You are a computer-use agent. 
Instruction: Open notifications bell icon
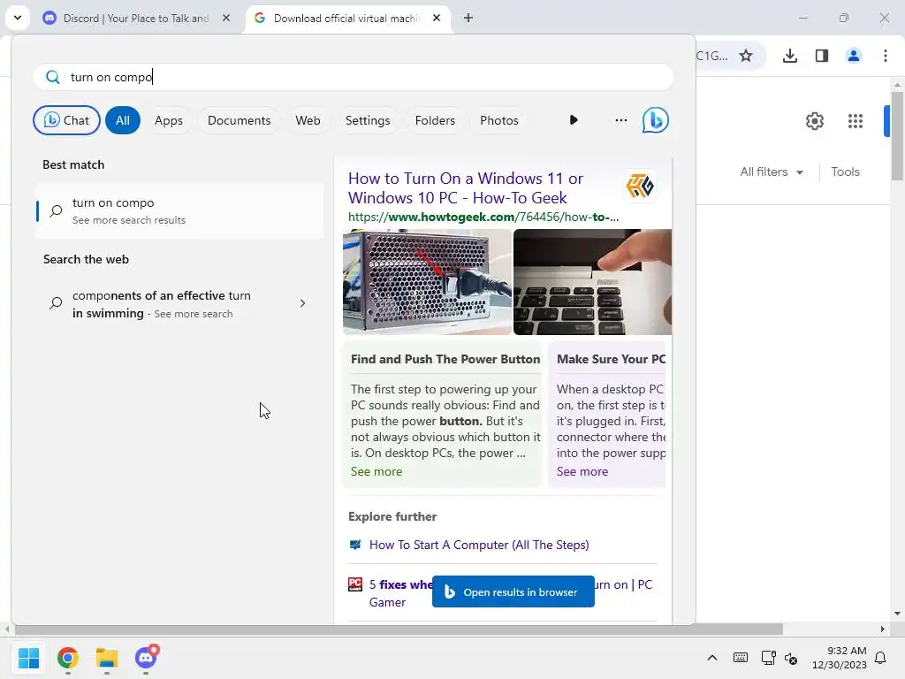tap(880, 658)
